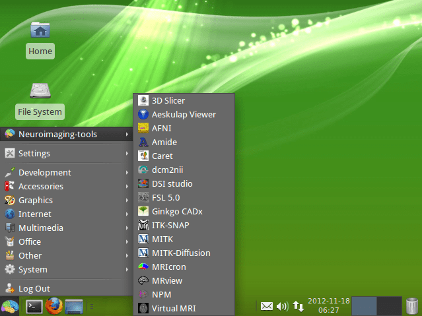Expand the Office submenu
The width and height of the screenshot is (422, 316).
pyautogui.click(x=67, y=241)
